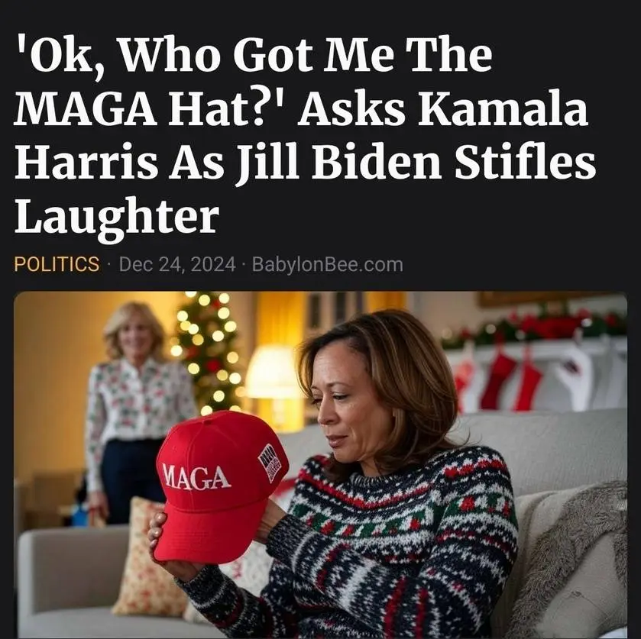Click the lit Christmas tree in photo
This screenshot has height=639, width=641.
[209, 351]
